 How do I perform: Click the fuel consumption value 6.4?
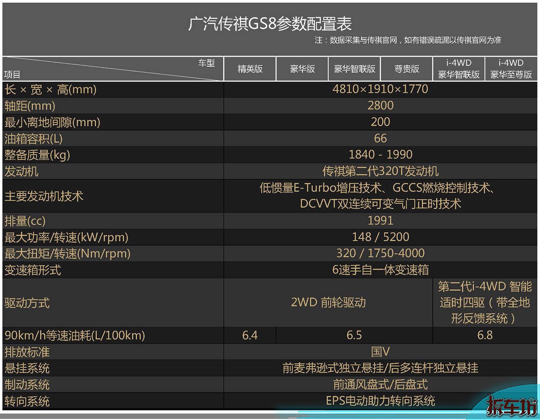[x=250, y=335]
